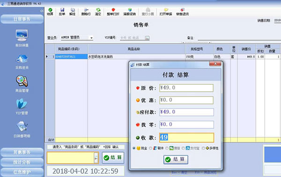Click the ¥49.0 price cell in row 1
The width and height of the screenshot is (281, 177).
(246, 57)
